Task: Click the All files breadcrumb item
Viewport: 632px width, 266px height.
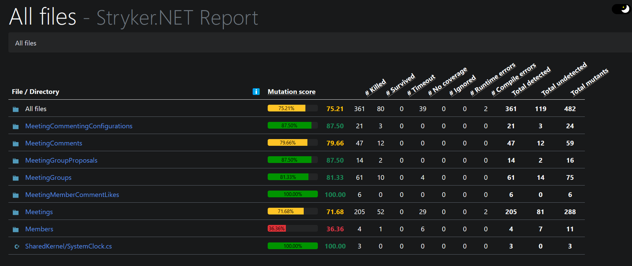Action: [x=26, y=43]
